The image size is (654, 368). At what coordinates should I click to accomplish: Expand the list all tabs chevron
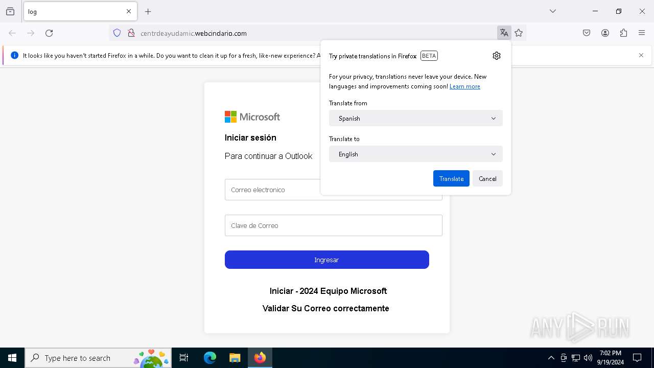(x=553, y=11)
